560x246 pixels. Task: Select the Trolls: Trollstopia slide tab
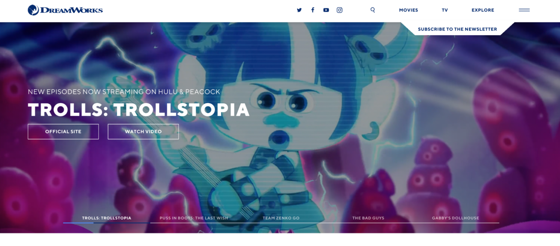click(x=106, y=218)
